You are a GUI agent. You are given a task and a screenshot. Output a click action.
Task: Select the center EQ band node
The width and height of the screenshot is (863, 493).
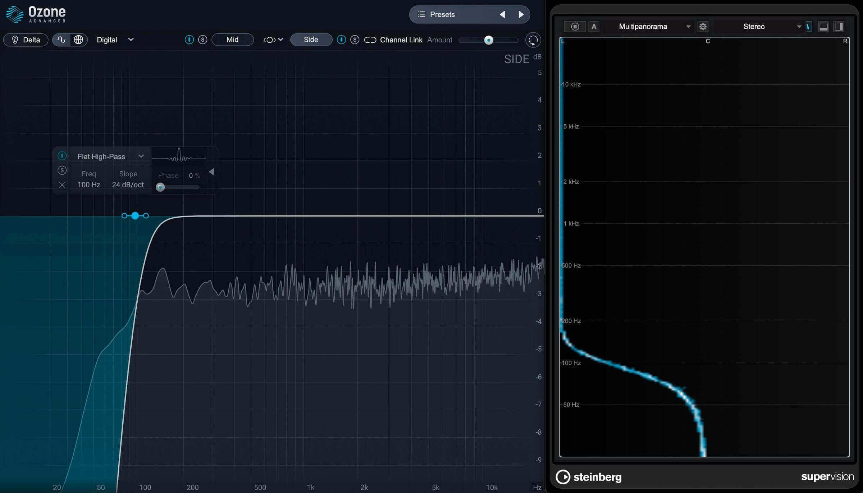tap(135, 215)
